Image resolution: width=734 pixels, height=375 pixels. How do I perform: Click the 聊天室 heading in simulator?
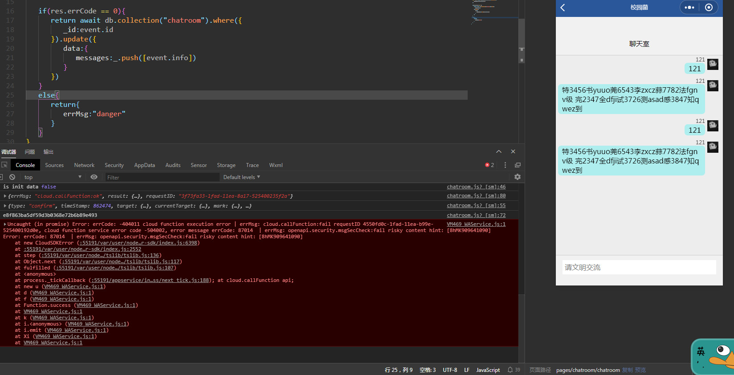click(639, 44)
